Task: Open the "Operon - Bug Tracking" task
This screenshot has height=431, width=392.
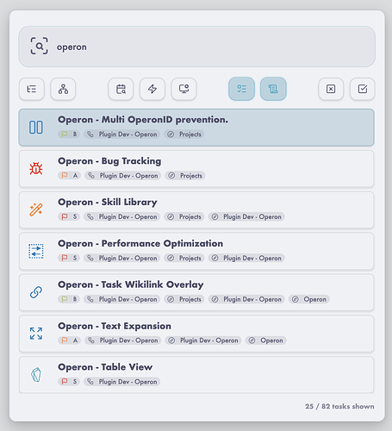Action: pyautogui.click(x=196, y=169)
